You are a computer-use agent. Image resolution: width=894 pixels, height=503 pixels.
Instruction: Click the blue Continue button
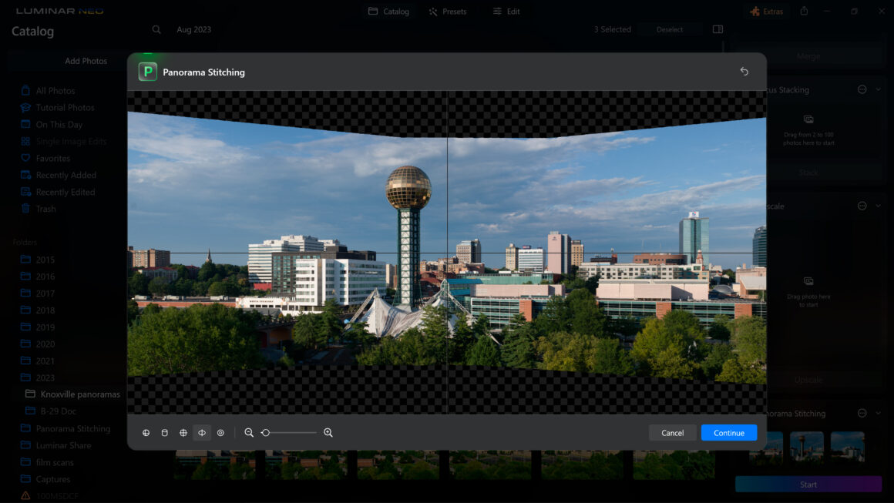728,433
